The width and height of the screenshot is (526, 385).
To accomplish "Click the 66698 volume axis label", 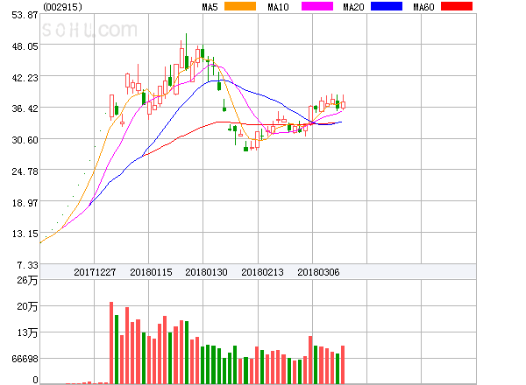I will [x=25, y=359].
